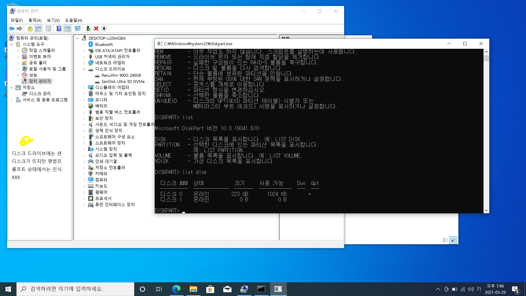Open the File Explorer taskbar icon
Screen dimensions: 526x296
(x=193, y=289)
